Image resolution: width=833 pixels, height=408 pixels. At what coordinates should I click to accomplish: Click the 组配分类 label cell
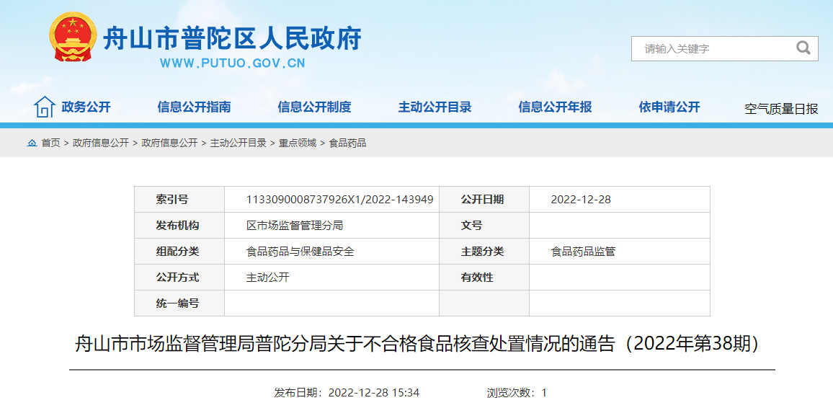pos(179,252)
